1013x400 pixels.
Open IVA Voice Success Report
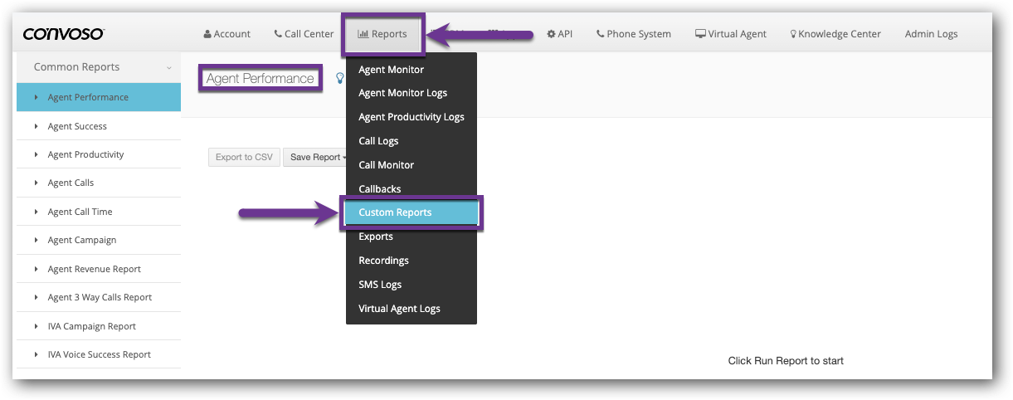pos(99,354)
